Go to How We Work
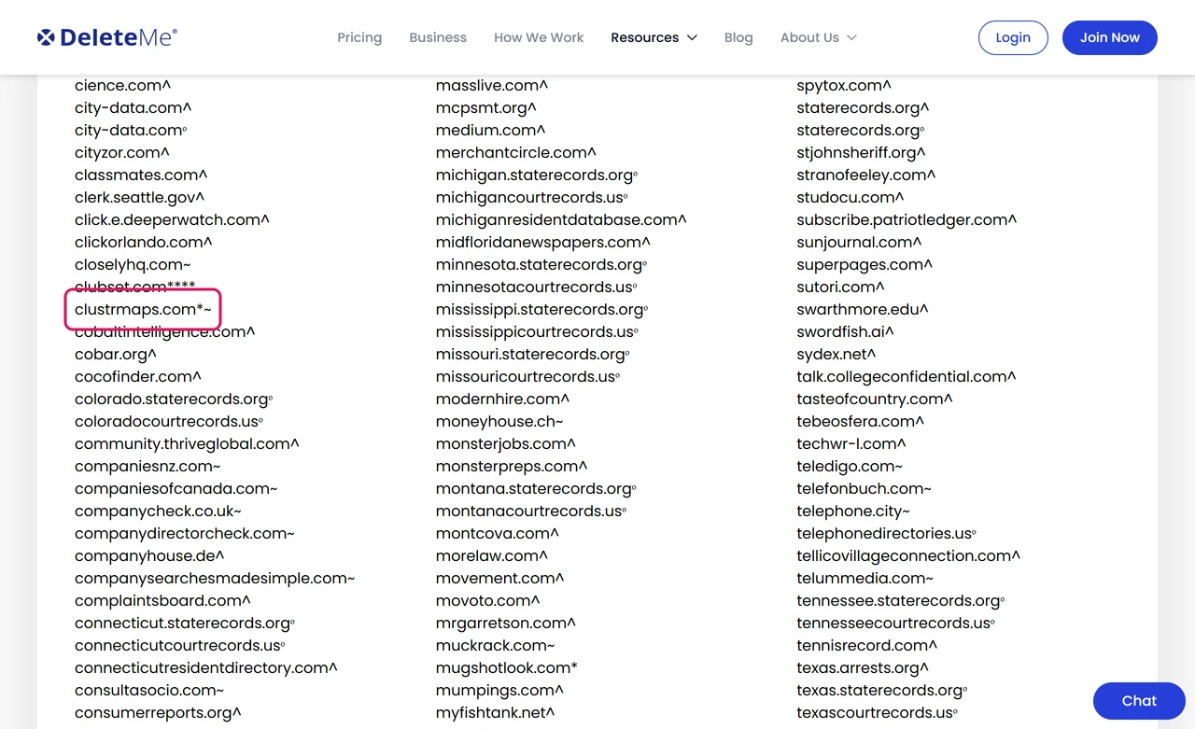The width and height of the screenshot is (1195, 729). [x=539, y=37]
